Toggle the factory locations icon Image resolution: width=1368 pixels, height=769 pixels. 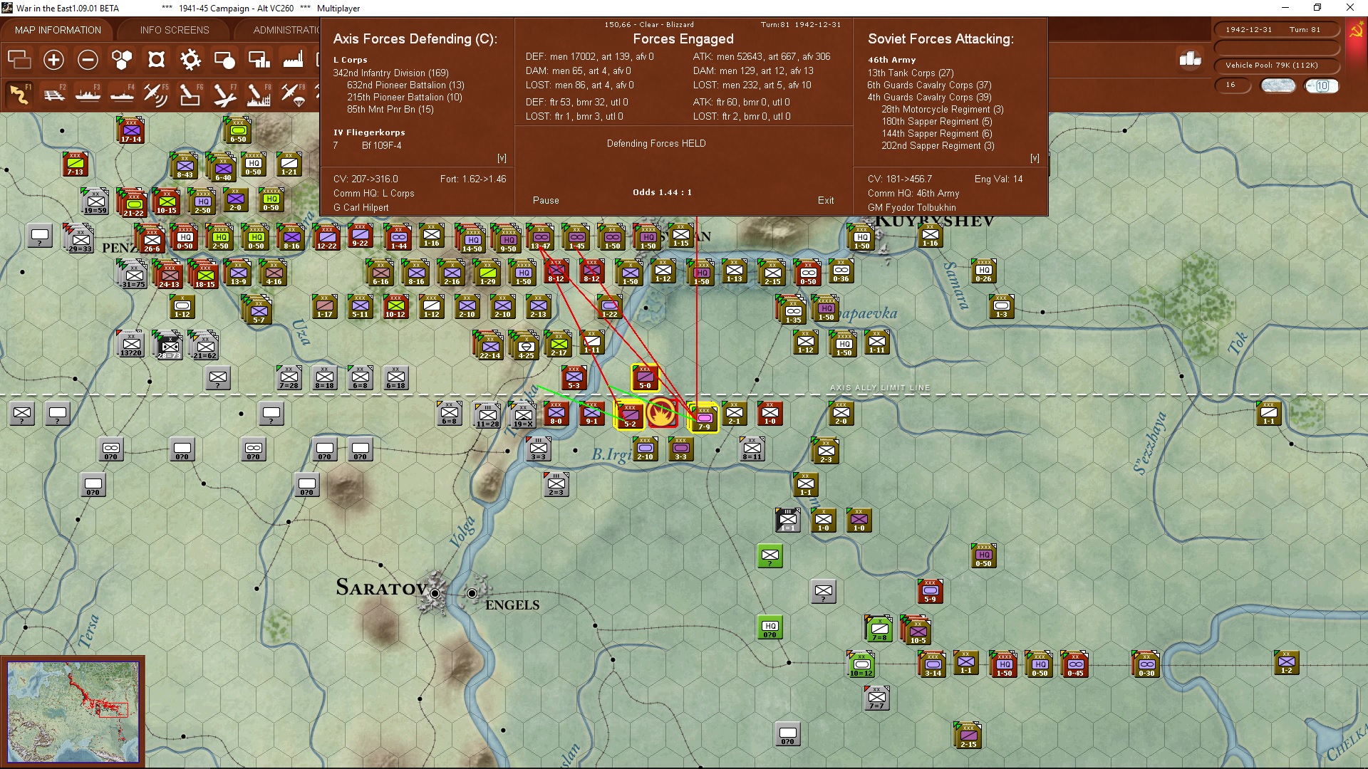point(293,60)
